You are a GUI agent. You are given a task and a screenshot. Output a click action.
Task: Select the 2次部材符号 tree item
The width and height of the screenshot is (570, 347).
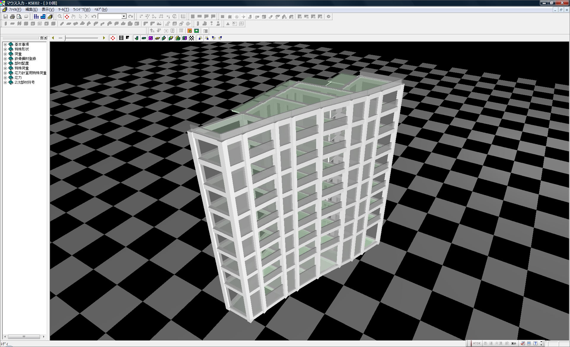[25, 82]
